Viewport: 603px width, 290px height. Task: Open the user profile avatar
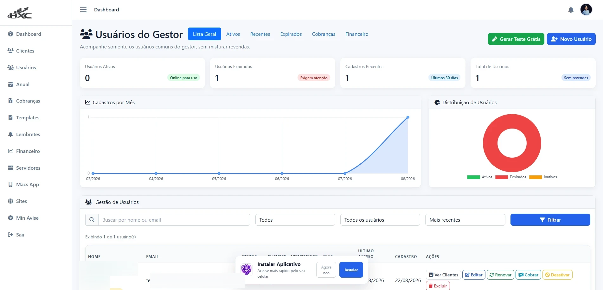[586, 9]
